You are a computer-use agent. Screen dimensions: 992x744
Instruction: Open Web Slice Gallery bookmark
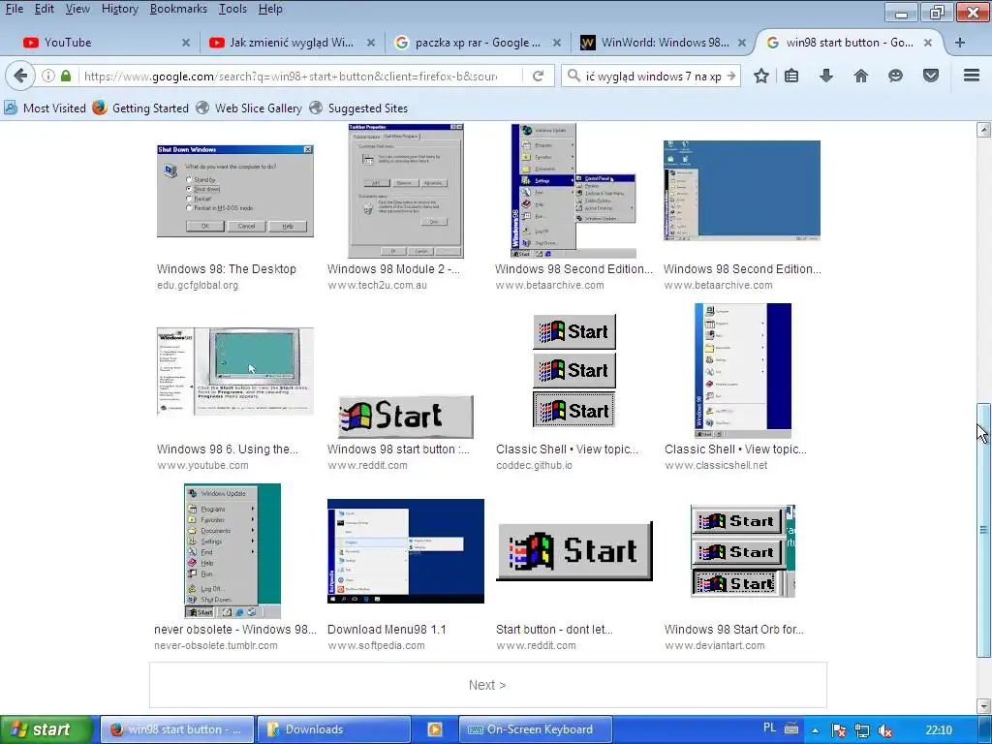coord(249,108)
